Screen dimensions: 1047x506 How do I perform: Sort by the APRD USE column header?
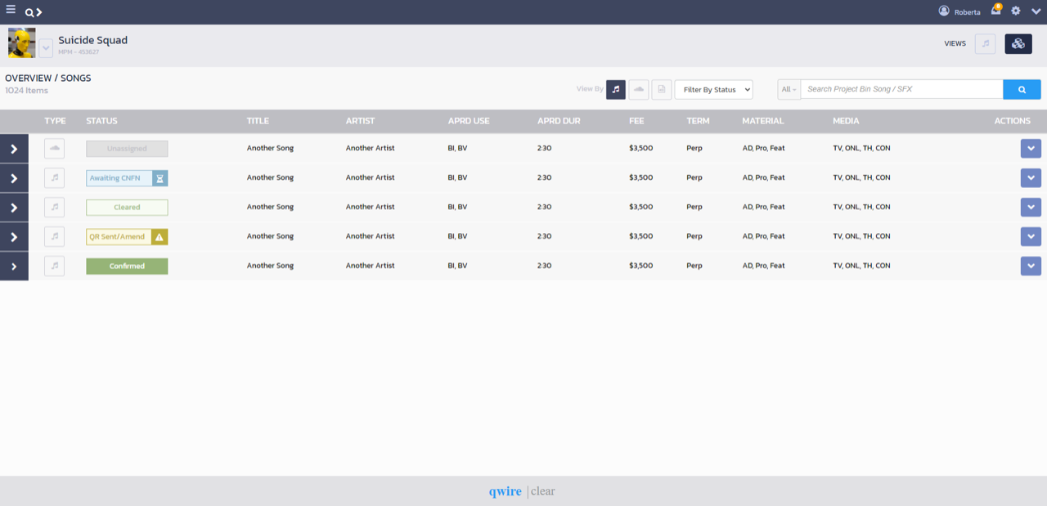(469, 121)
